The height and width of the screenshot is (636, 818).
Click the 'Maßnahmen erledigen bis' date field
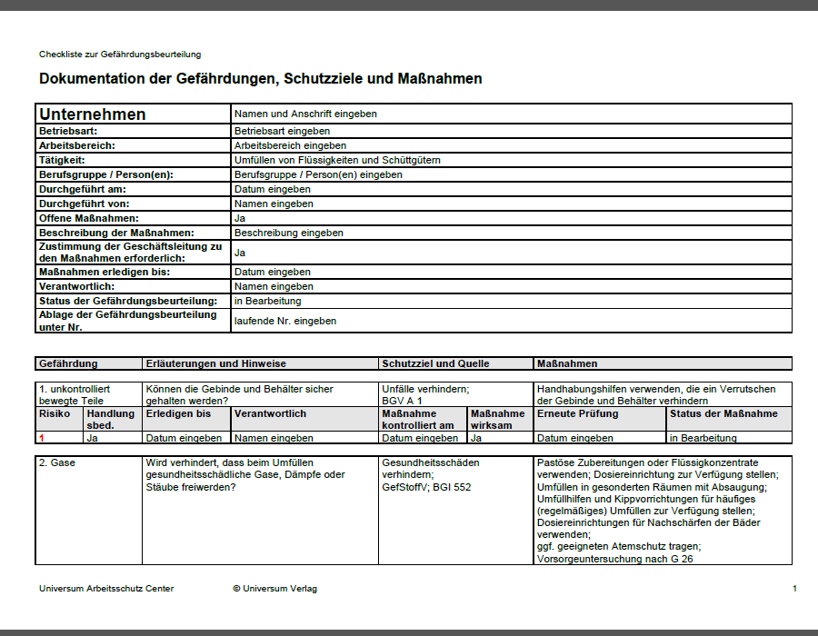click(511, 272)
